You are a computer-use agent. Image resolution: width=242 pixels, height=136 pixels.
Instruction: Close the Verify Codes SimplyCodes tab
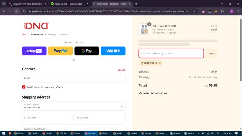(87, 4)
